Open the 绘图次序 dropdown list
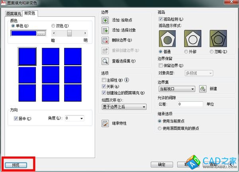The height and width of the screenshot is (172, 239). 124,107
